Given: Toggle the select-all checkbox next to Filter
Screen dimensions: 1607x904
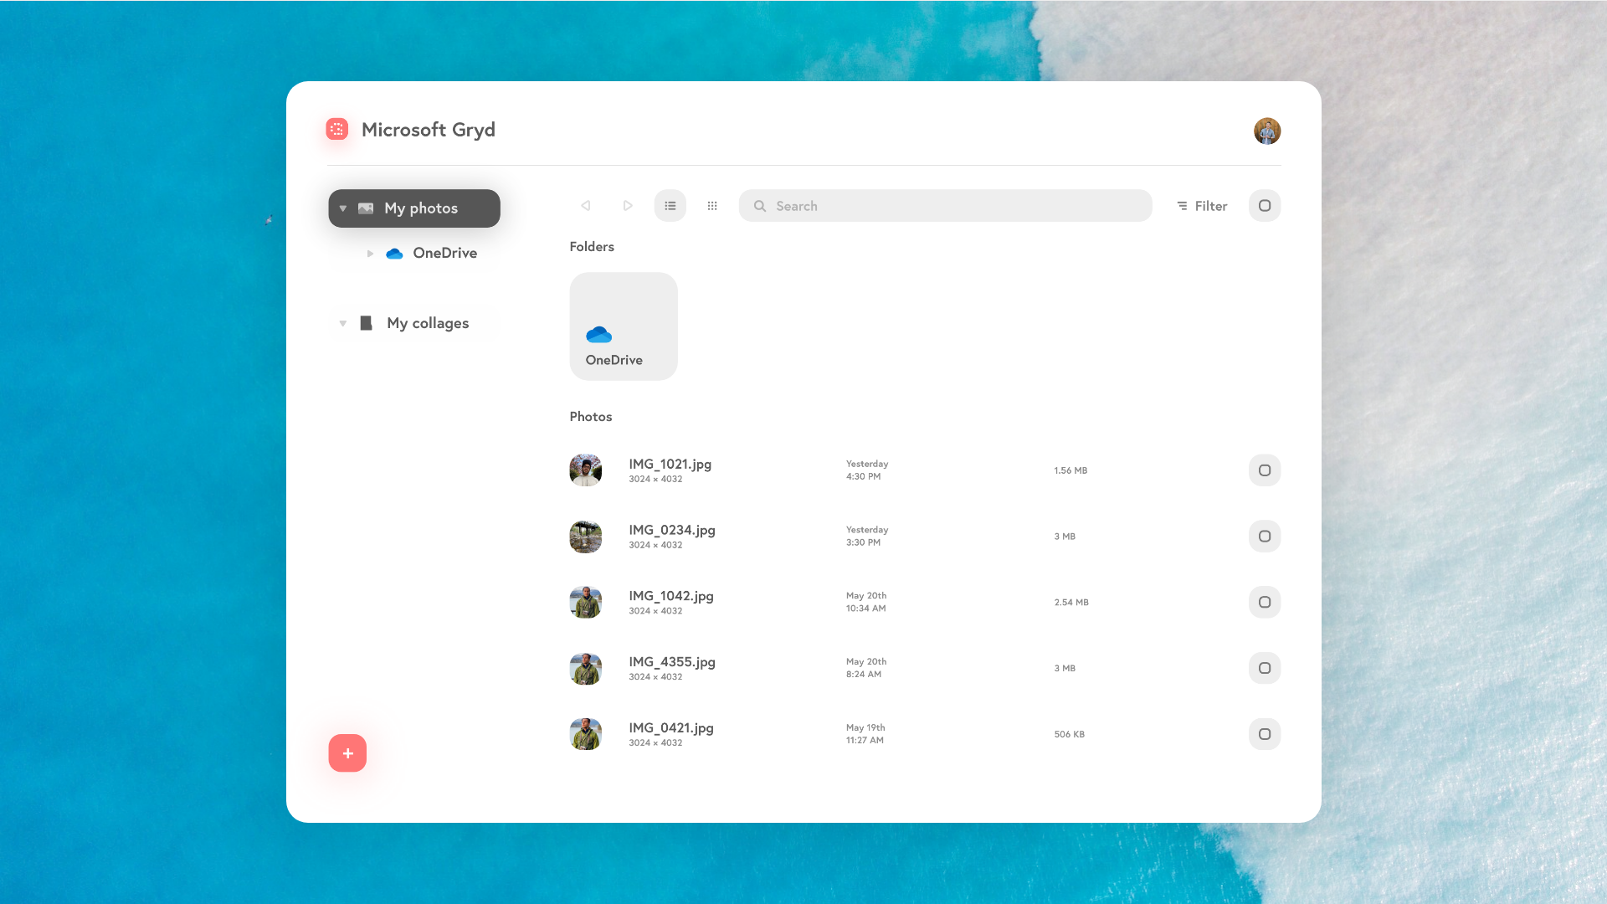Looking at the screenshot, I should pyautogui.click(x=1265, y=206).
